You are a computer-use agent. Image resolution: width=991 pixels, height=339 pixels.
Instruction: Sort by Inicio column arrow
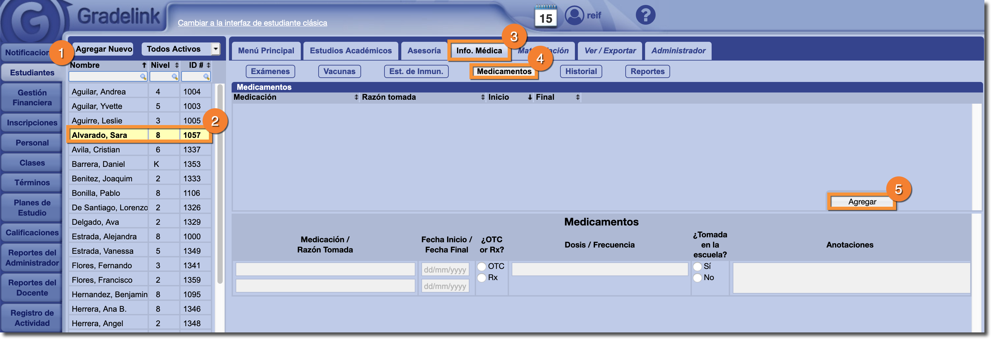point(530,98)
